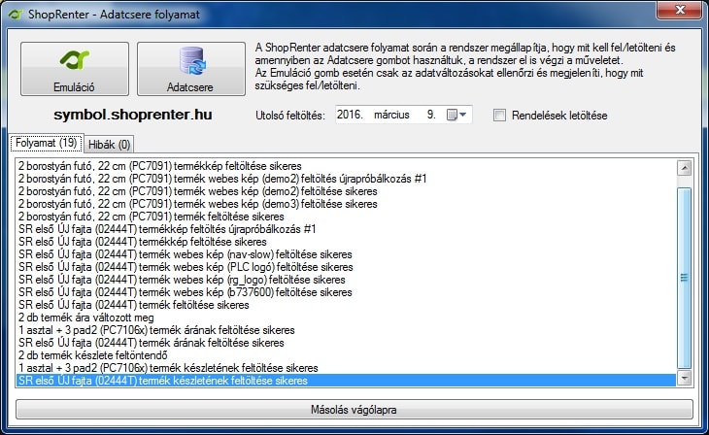Select row 'SR első ÚJ fajta termék feltöltése sikeres'
709x435 pixels.
346,305
